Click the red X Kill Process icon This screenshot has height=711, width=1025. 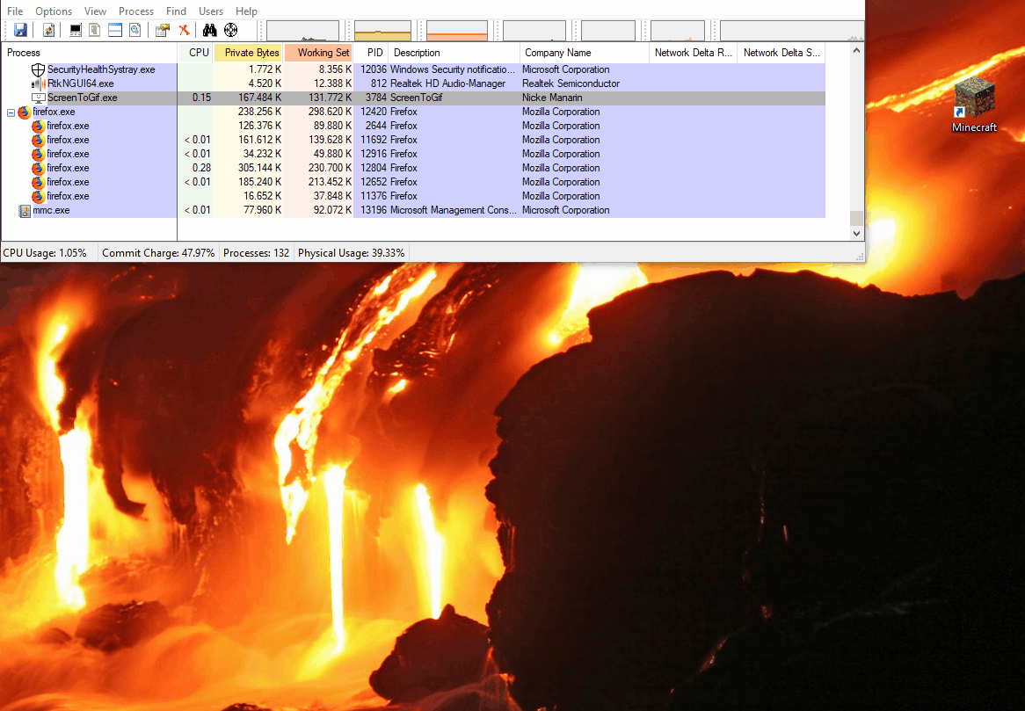(184, 30)
